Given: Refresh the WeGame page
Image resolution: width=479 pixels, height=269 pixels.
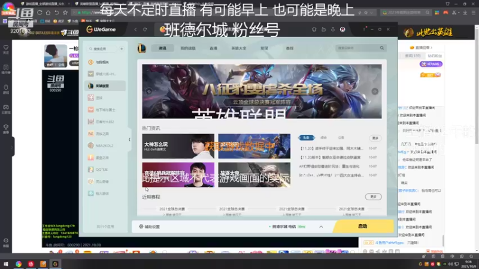Looking at the screenshot, I should [x=145, y=29].
